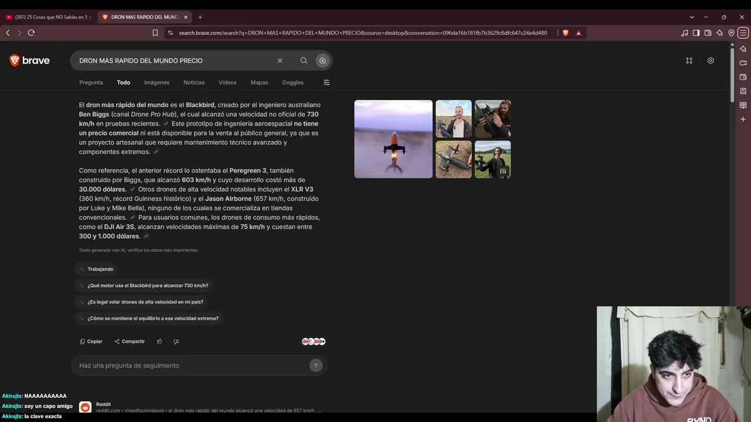
Task: Open the wallet icon in the sidebar
Action: 743,77
